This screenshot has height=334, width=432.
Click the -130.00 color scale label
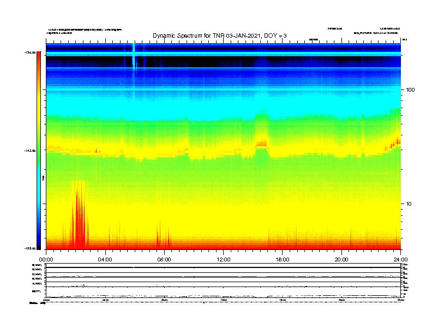[29, 52]
